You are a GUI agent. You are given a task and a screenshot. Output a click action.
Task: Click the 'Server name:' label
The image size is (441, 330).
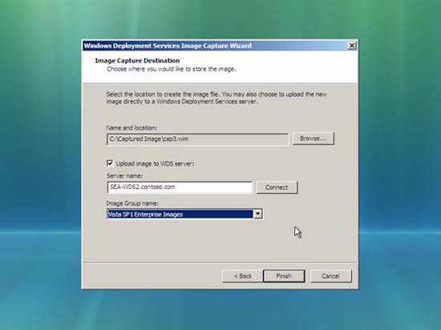coord(124,175)
